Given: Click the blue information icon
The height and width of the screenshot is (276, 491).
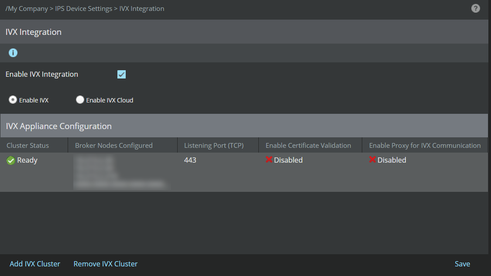Looking at the screenshot, I should (x=13, y=53).
